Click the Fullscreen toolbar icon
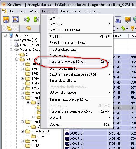136x149 pixels. click(15, 19)
